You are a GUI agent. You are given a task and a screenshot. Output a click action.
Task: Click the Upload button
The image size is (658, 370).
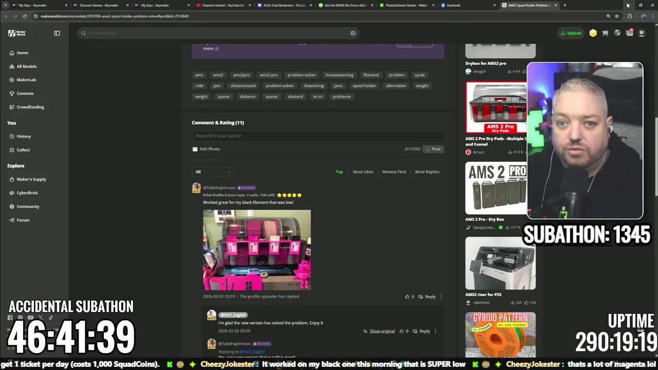[571, 33]
